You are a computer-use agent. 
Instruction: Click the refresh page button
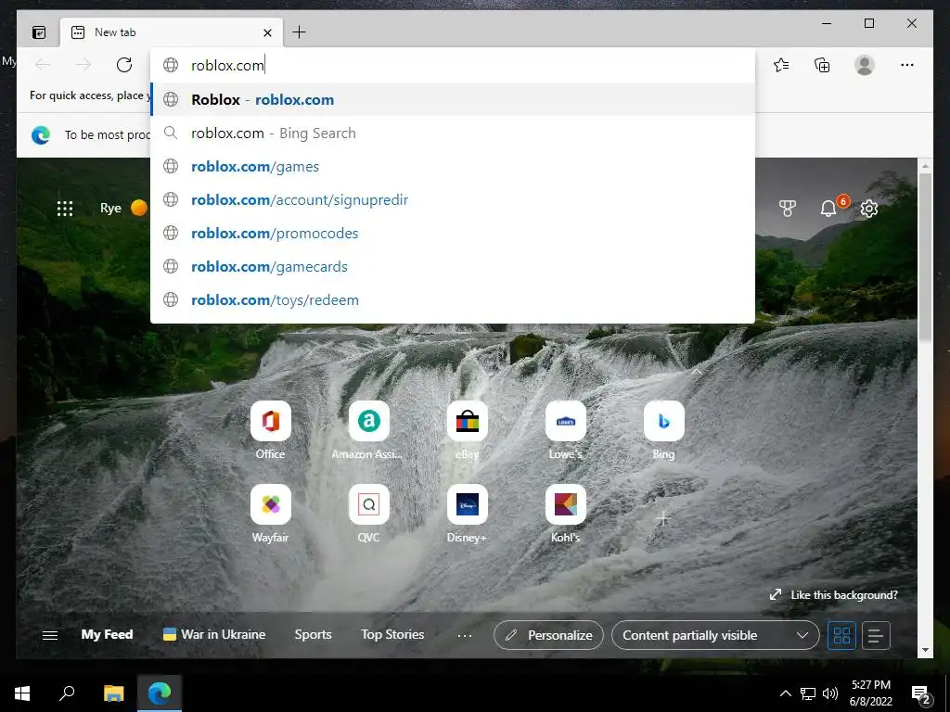(124, 65)
